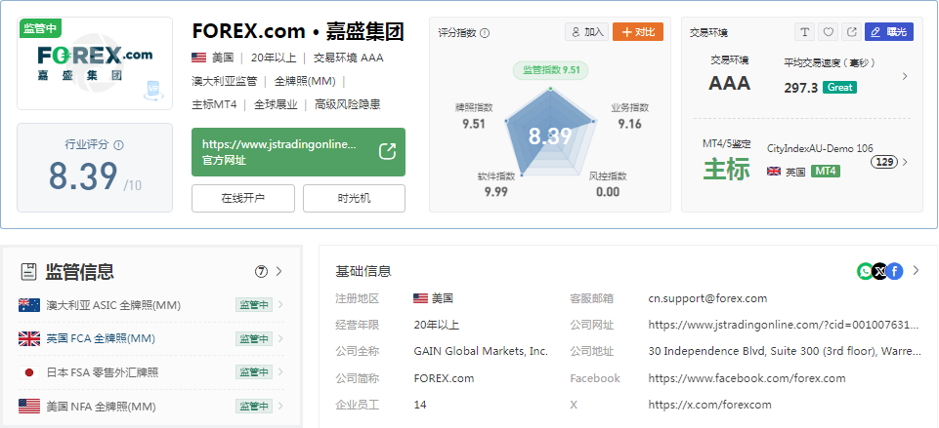Expand the FCA row chevron

[280, 339]
